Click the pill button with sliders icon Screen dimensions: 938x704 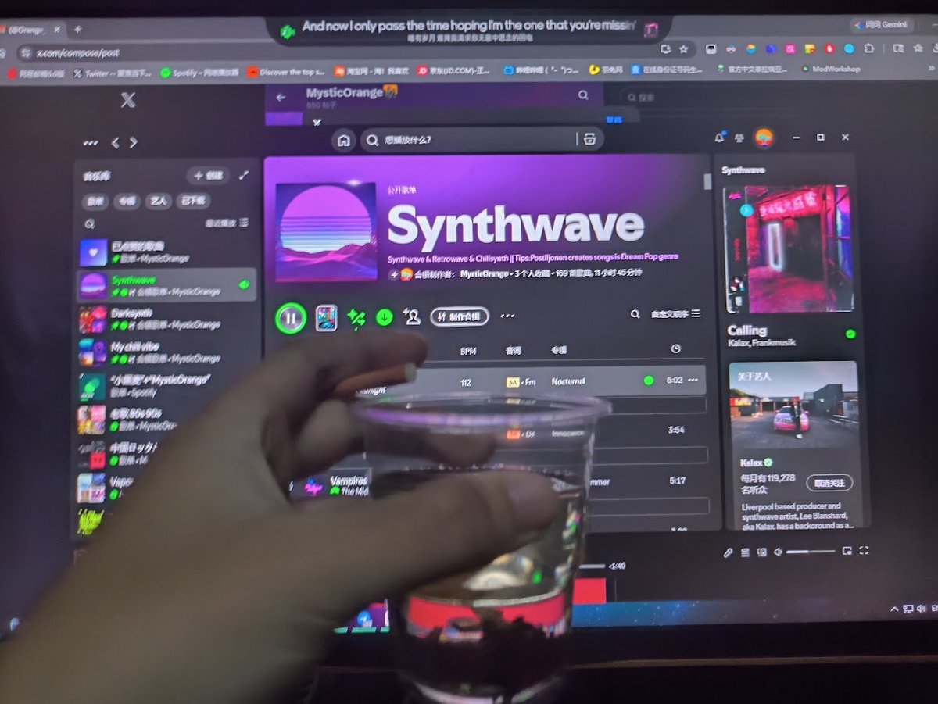(x=460, y=316)
